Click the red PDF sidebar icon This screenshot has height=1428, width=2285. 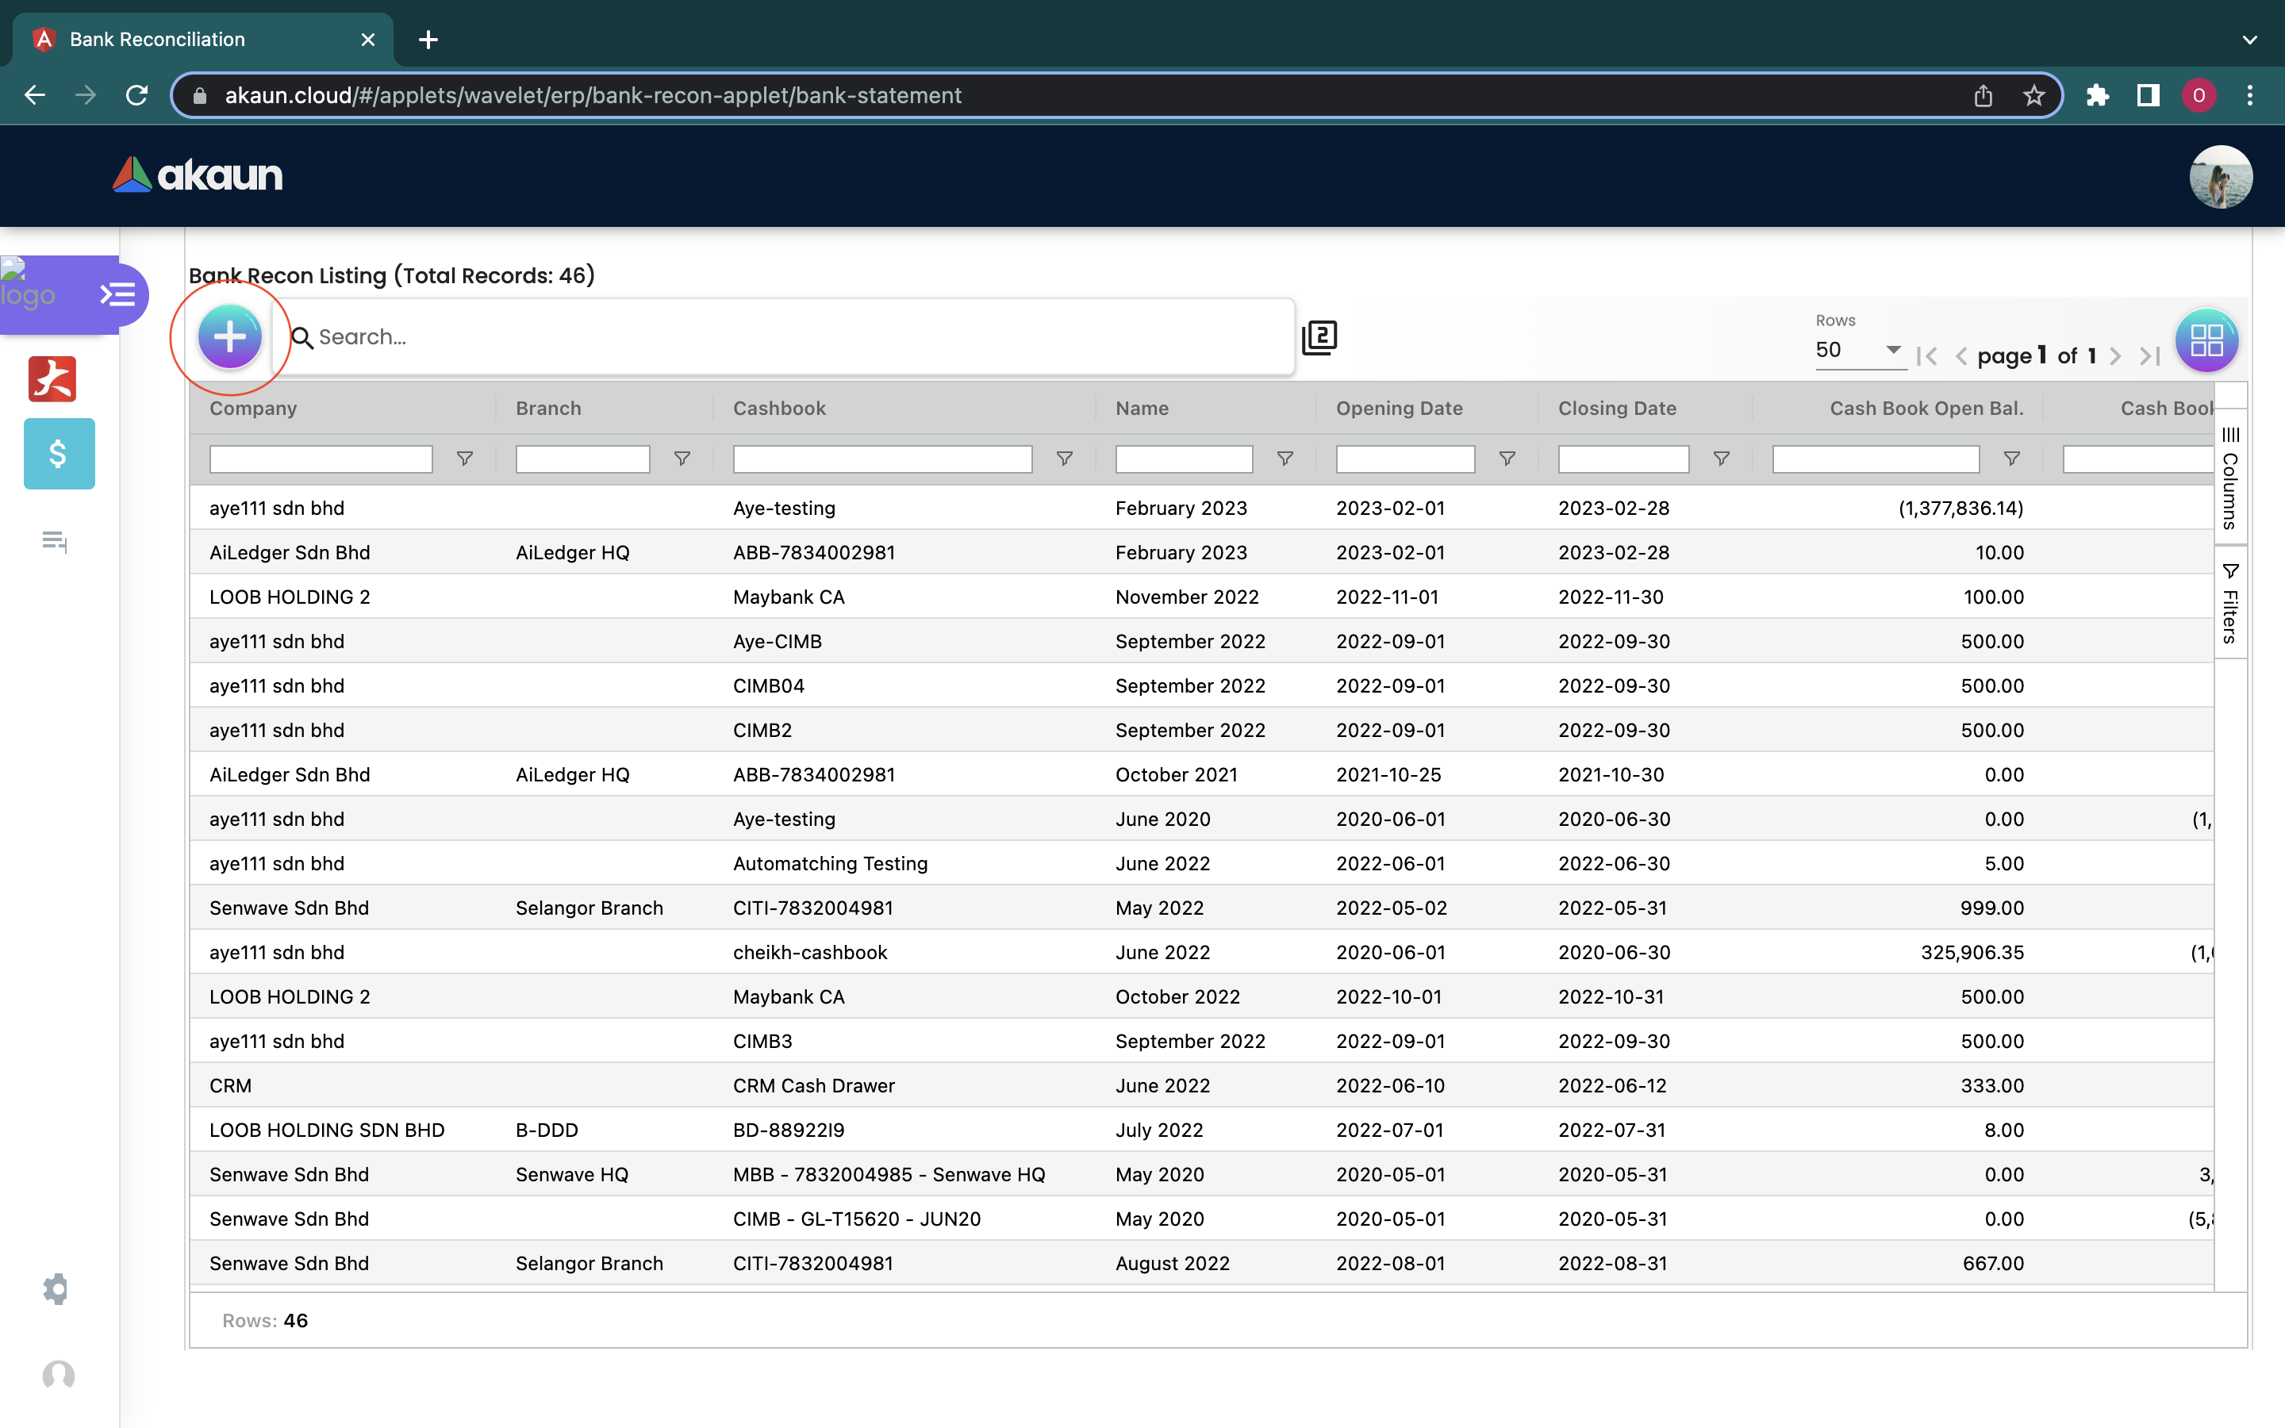52,380
